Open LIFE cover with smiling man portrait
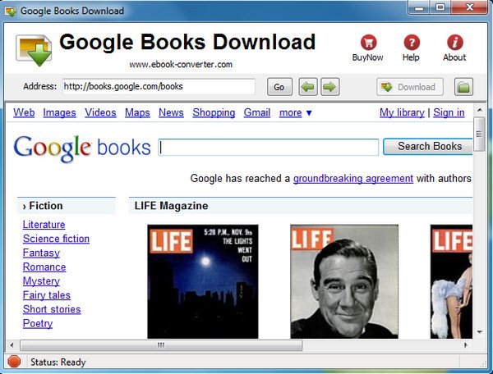This screenshot has height=374, width=493. 344,281
